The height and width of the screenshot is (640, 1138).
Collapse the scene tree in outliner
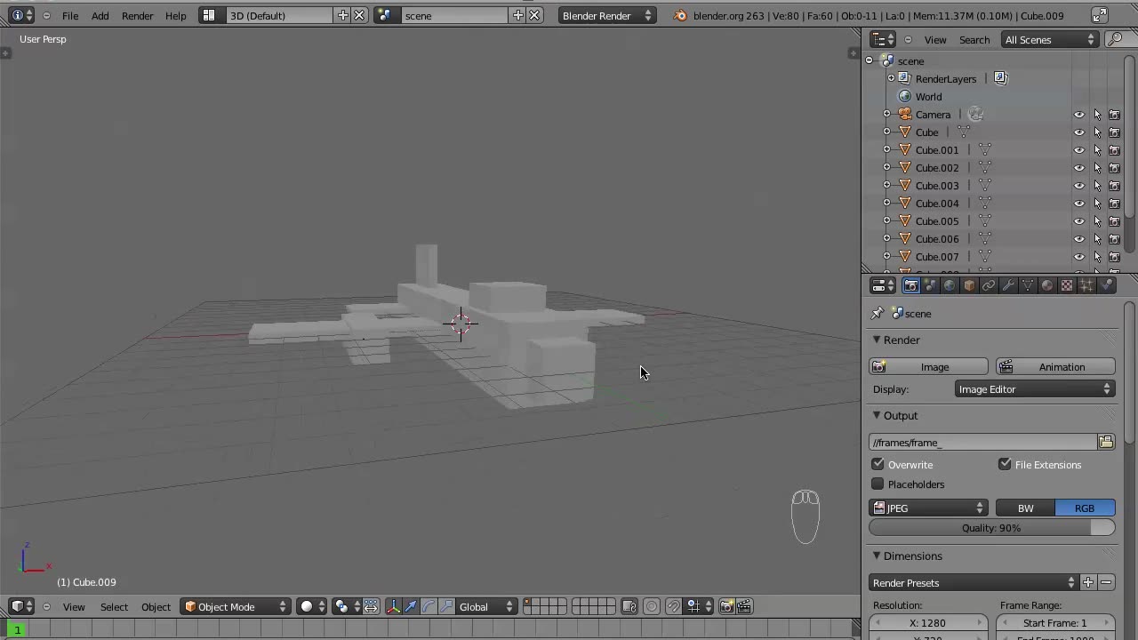(x=870, y=60)
